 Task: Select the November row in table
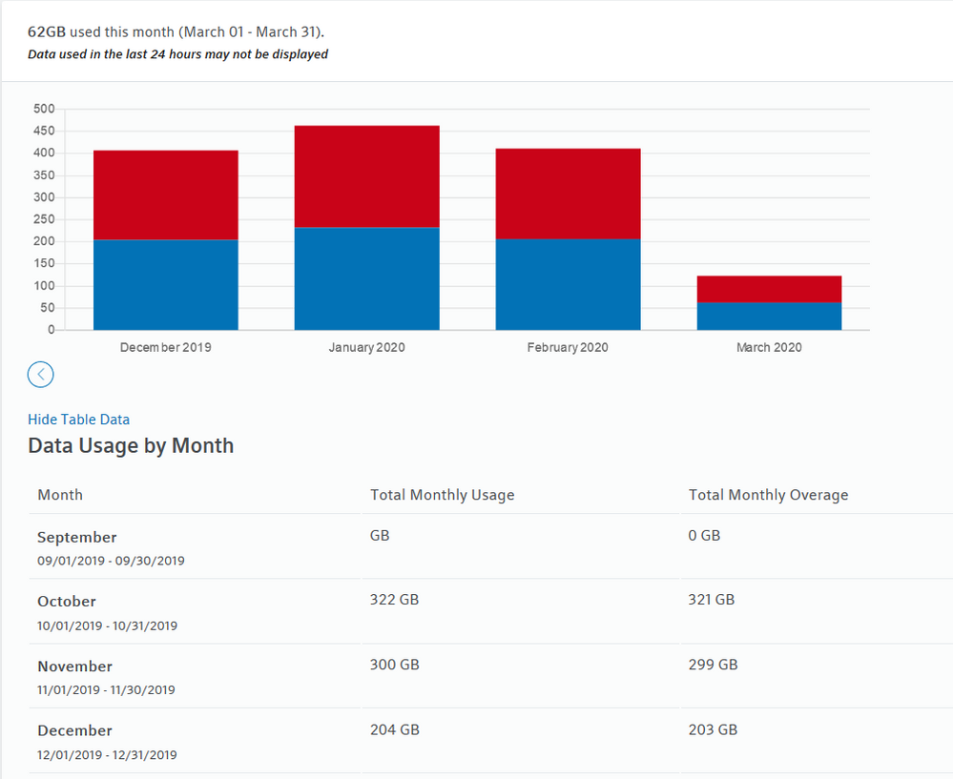74,666
